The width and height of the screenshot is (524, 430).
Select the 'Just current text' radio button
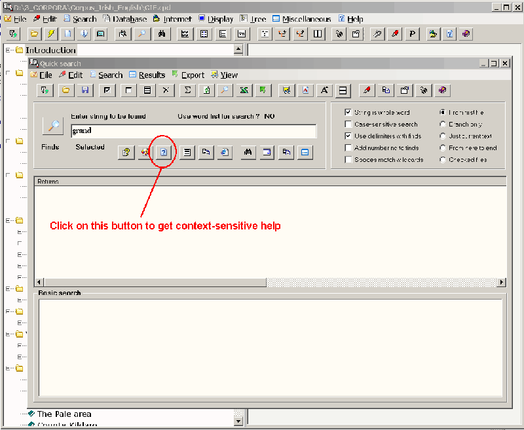coord(443,136)
